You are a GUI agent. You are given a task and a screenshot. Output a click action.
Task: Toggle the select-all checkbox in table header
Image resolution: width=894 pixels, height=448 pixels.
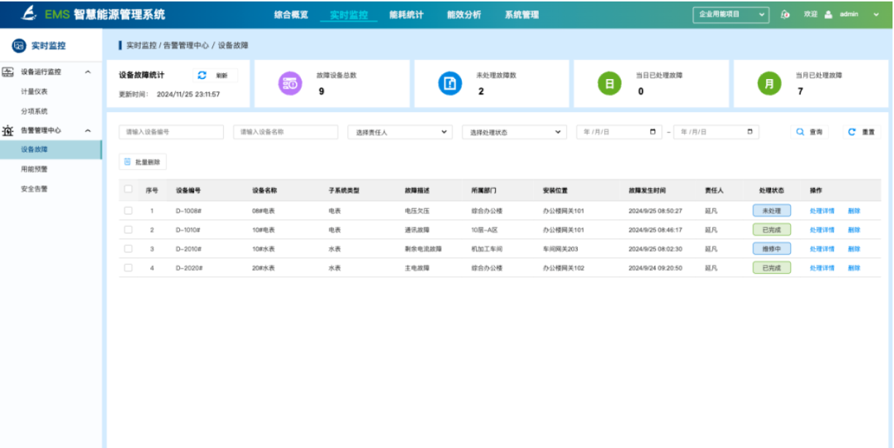pos(128,190)
